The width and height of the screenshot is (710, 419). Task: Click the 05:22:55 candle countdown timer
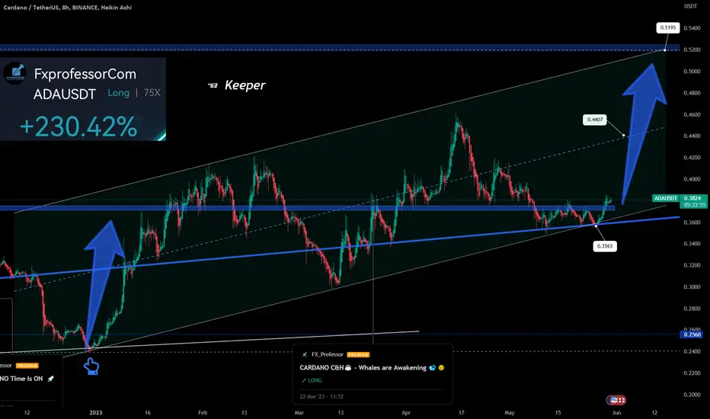[x=694, y=205]
